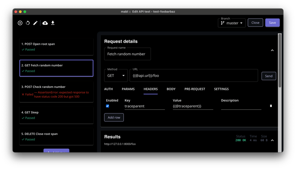Collapse the Request details section
296x169 pixels.
click(x=272, y=50)
